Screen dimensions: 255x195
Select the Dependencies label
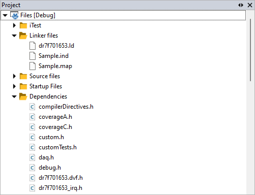click(x=48, y=96)
